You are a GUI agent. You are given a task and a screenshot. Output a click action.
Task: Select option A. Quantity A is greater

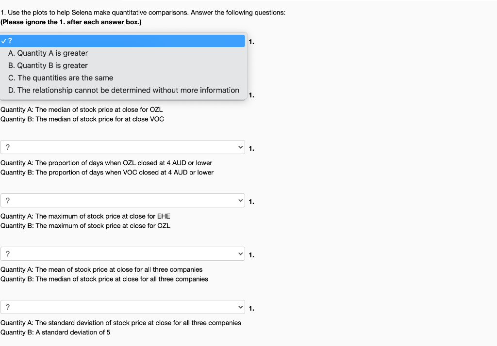(48, 53)
